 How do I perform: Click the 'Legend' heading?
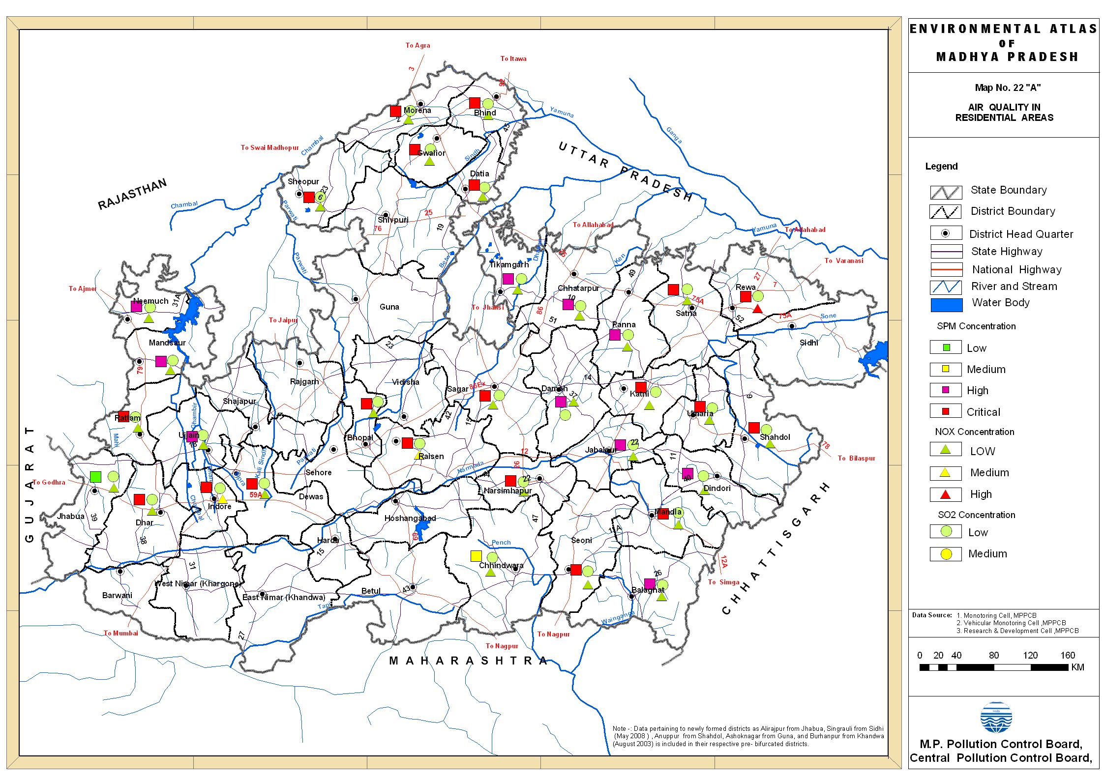pos(941,166)
